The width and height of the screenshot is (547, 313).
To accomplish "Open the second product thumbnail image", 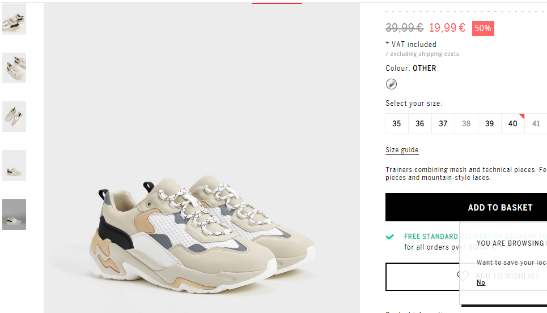I will [14, 68].
